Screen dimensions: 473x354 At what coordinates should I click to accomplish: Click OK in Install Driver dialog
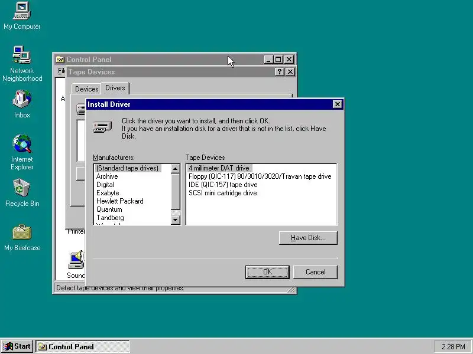click(x=267, y=272)
